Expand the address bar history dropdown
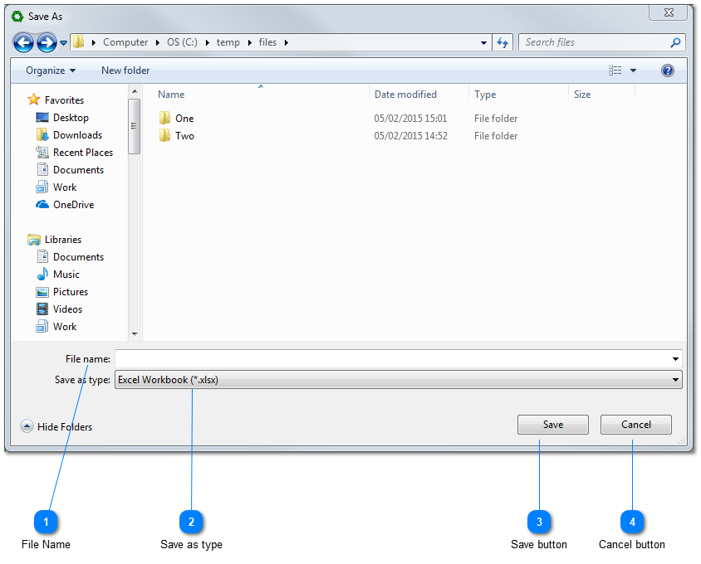Screen dimensions: 701x564 click(484, 42)
